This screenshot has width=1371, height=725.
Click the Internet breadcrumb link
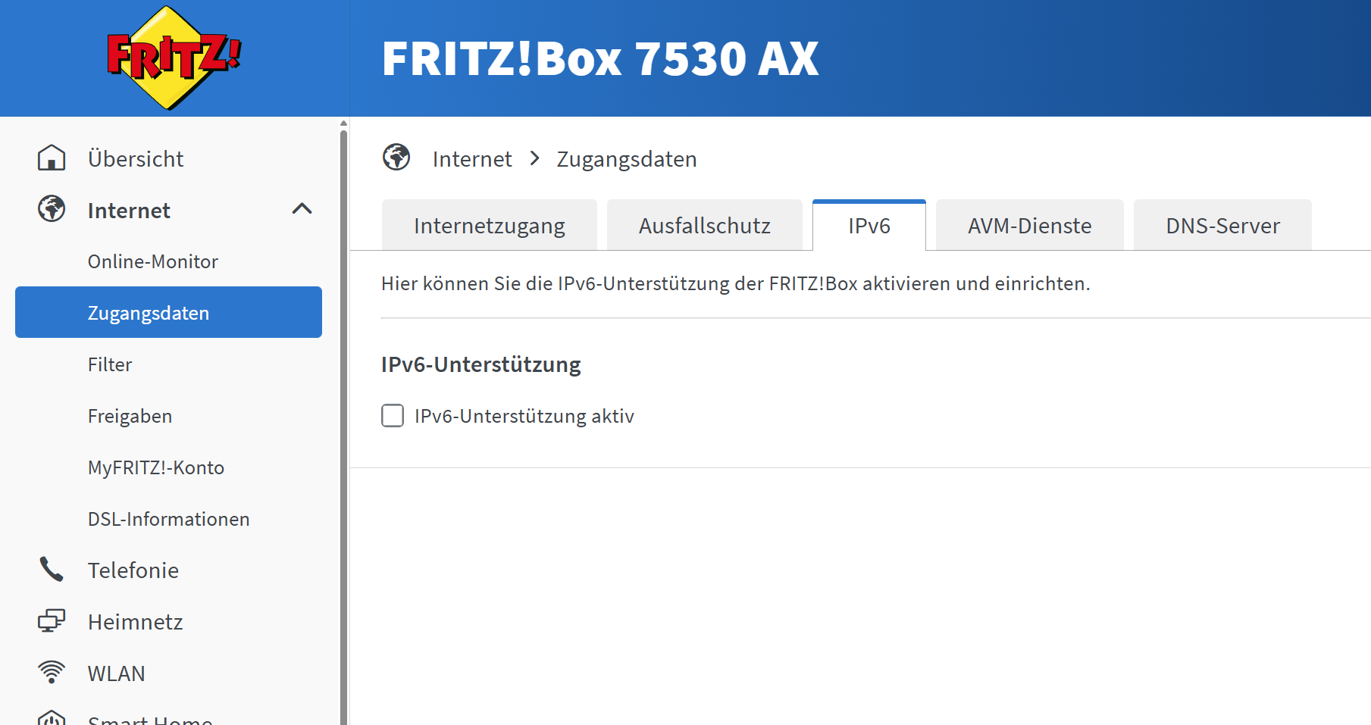click(472, 159)
